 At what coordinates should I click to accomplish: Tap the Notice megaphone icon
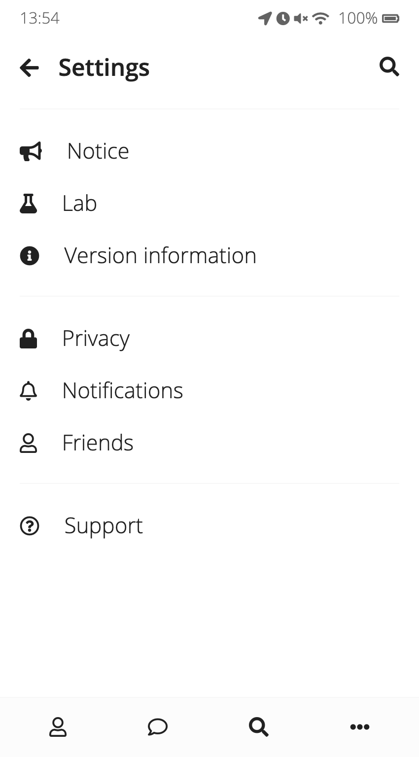(30, 151)
